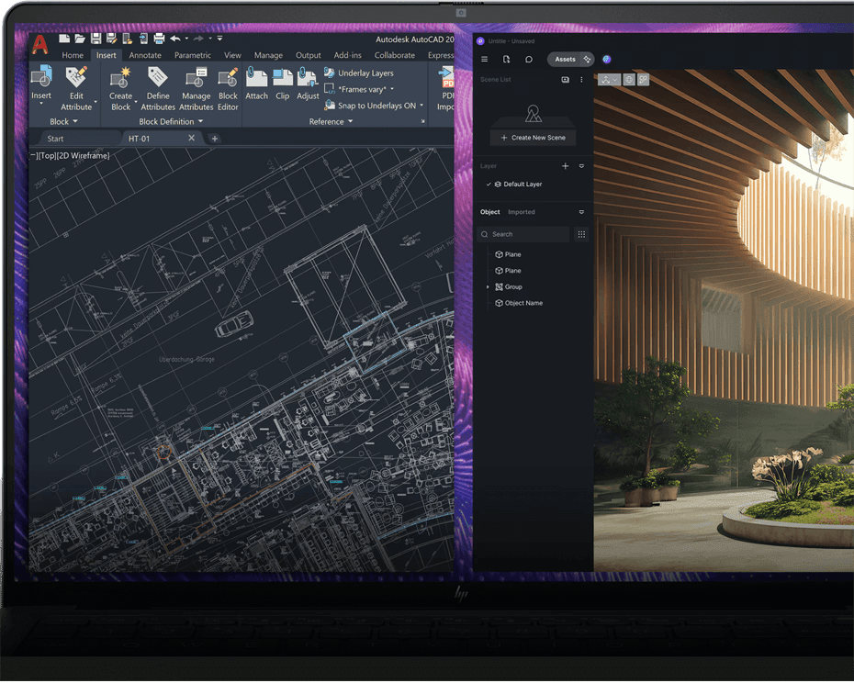The width and height of the screenshot is (854, 683).
Task: Click the Underlay Layers icon
Action: pyautogui.click(x=329, y=73)
